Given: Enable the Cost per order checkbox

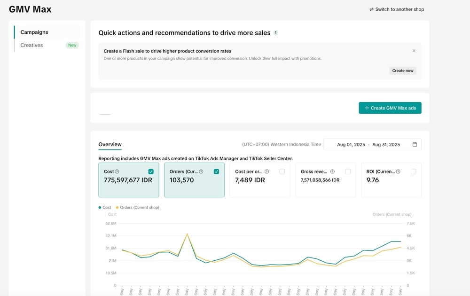Looking at the screenshot, I should click(282, 172).
